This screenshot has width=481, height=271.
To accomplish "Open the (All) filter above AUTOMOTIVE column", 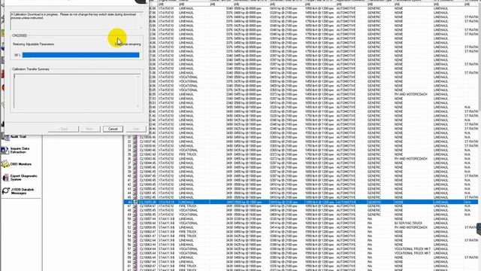I will tap(351, 5).
